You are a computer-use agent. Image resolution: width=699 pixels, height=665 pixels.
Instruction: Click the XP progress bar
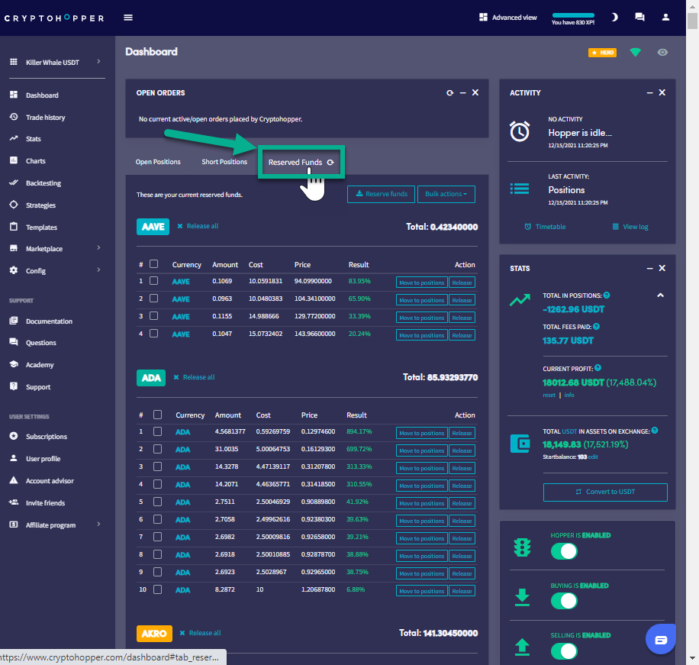[572, 15]
